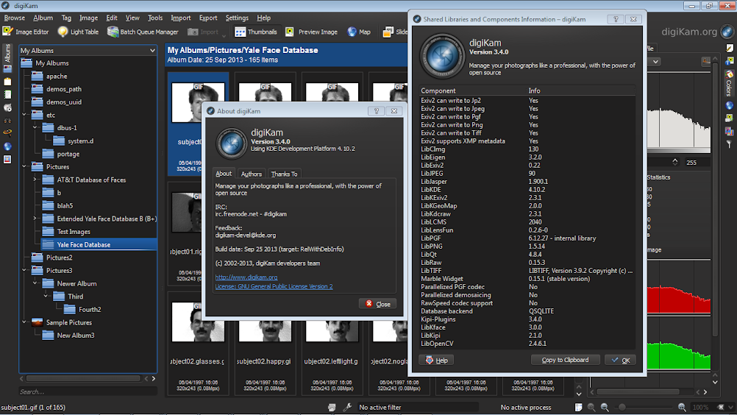Screen dimensions: 737x415
Task: Click the Import toolbar button
Action: 203,32
